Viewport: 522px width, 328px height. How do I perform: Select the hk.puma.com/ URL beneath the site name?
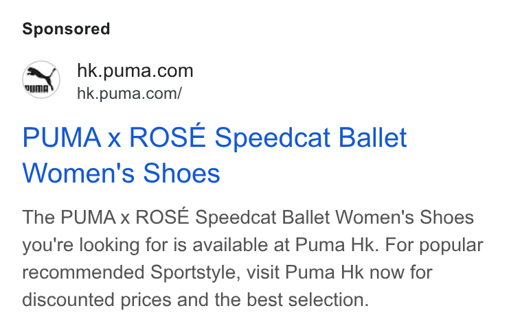pos(129,93)
